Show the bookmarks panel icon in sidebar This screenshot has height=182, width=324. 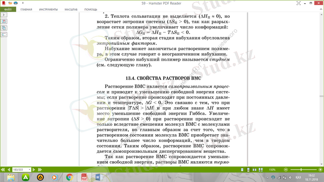4,21
